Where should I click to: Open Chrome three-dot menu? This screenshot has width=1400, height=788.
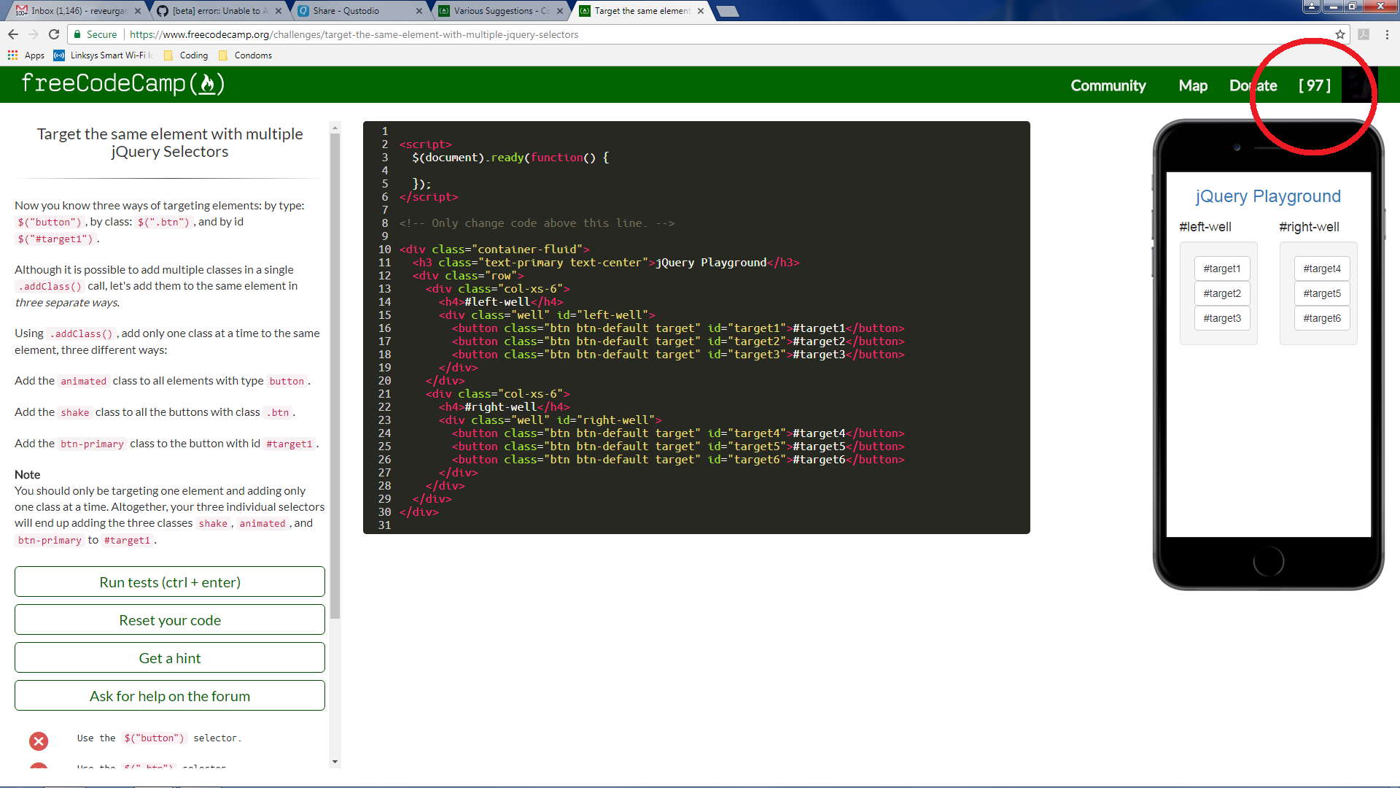(x=1387, y=34)
